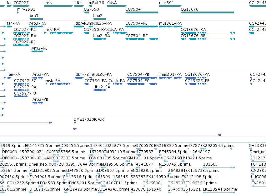The height and width of the screenshot is (194, 266).
Task: Click the small mir-2501 arrowhead glyph
Action: (x=18, y=12)
